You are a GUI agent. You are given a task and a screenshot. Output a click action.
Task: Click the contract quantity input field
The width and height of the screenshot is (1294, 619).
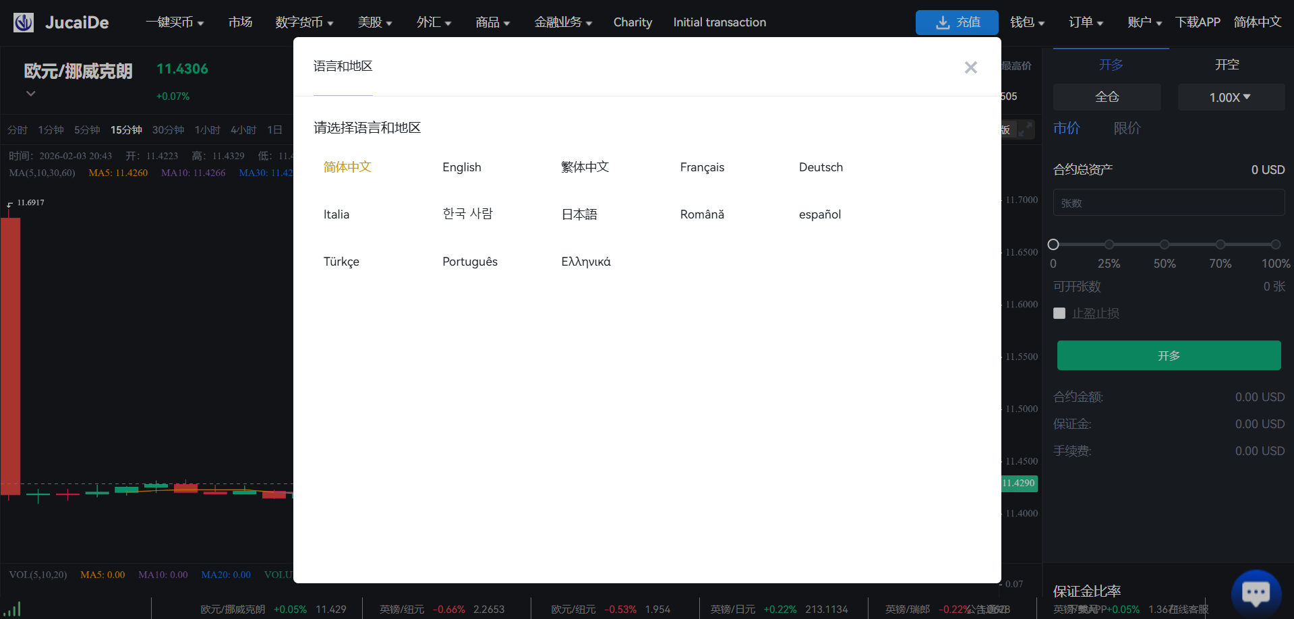pyautogui.click(x=1168, y=203)
